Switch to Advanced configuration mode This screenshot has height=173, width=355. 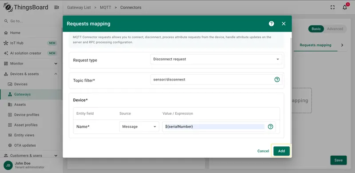pos(335,29)
